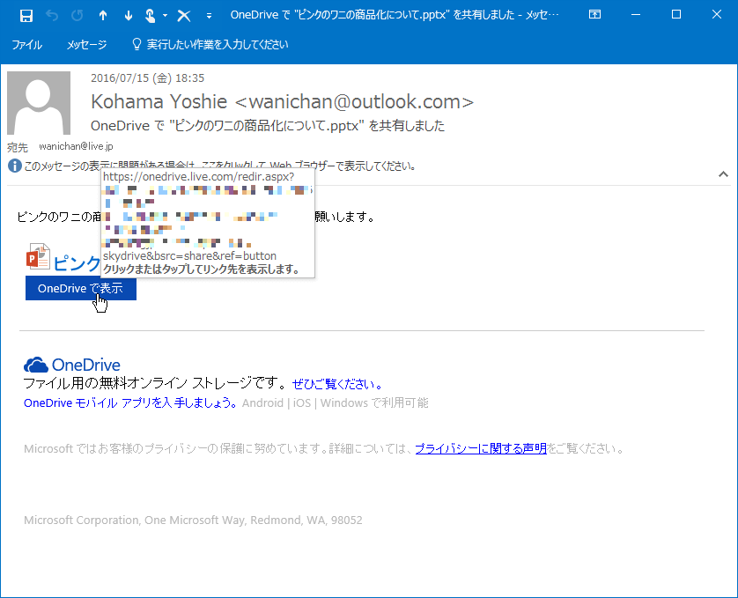Click the Save icon in the quick access toolbar
This screenshot has height=598, width=738.
[x=26, y=16]
